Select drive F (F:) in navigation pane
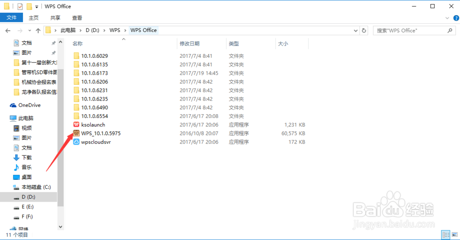Image resolution: width=460 pixels, height=240 pixels. pyautogui.click(x=23, y=217)
